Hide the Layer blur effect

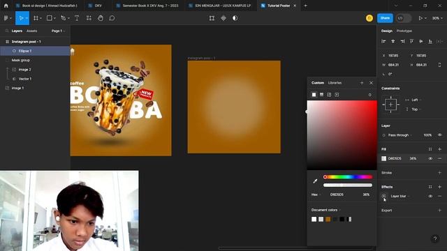pyautogui.click(x=430, y=196)
